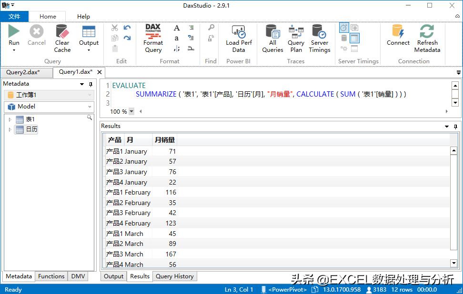Convert selection to uppercase with capital A icon
463x294 pixels.
point(177,28)
